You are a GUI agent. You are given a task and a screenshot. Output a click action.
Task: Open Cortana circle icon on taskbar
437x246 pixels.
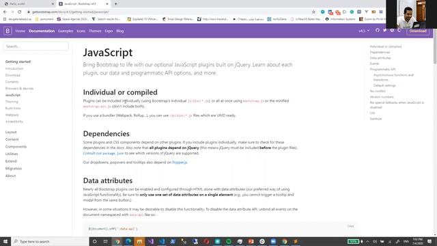94,241
